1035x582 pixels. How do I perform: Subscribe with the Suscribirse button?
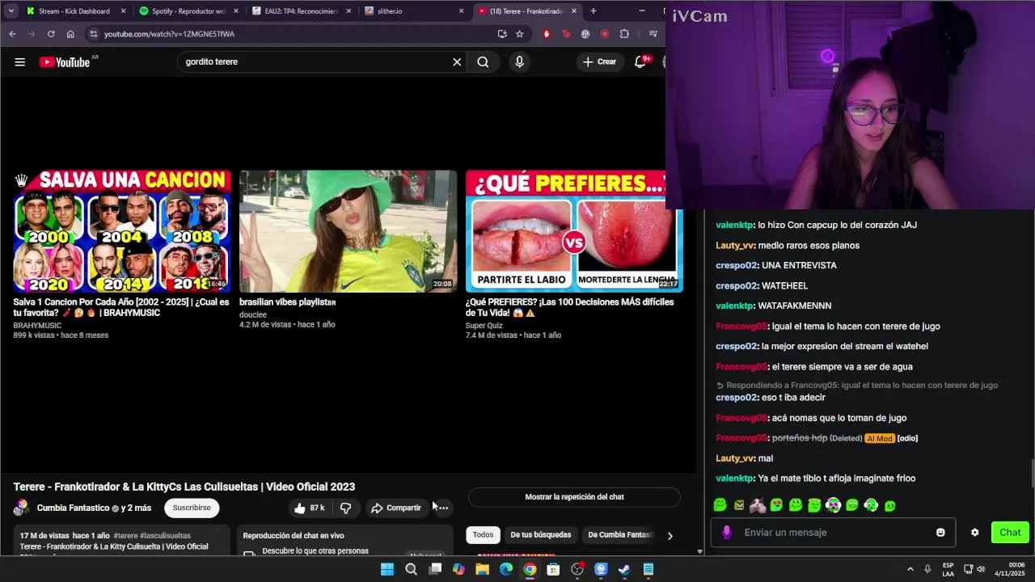tap(192, 508)
